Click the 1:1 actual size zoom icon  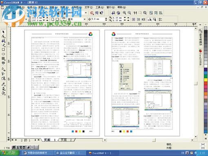[x=135, y=13]
